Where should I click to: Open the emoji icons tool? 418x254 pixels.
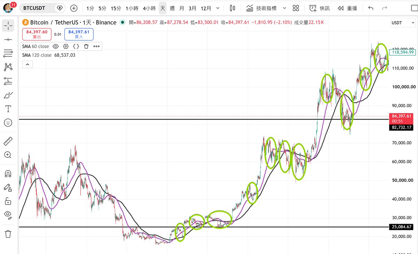click(8, 123)
